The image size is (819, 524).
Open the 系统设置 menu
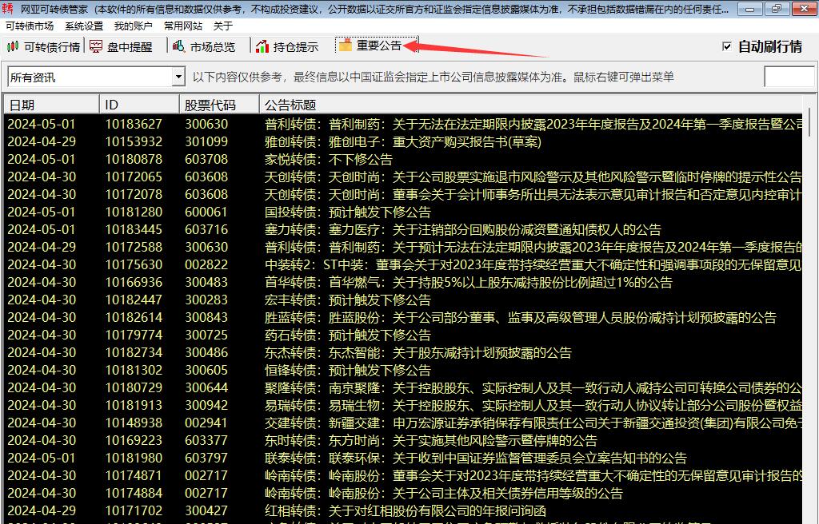click(84, 26)
